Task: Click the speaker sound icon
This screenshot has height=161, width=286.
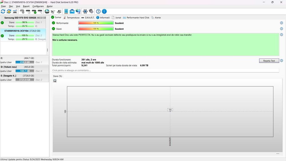Action: click(91, 11)
